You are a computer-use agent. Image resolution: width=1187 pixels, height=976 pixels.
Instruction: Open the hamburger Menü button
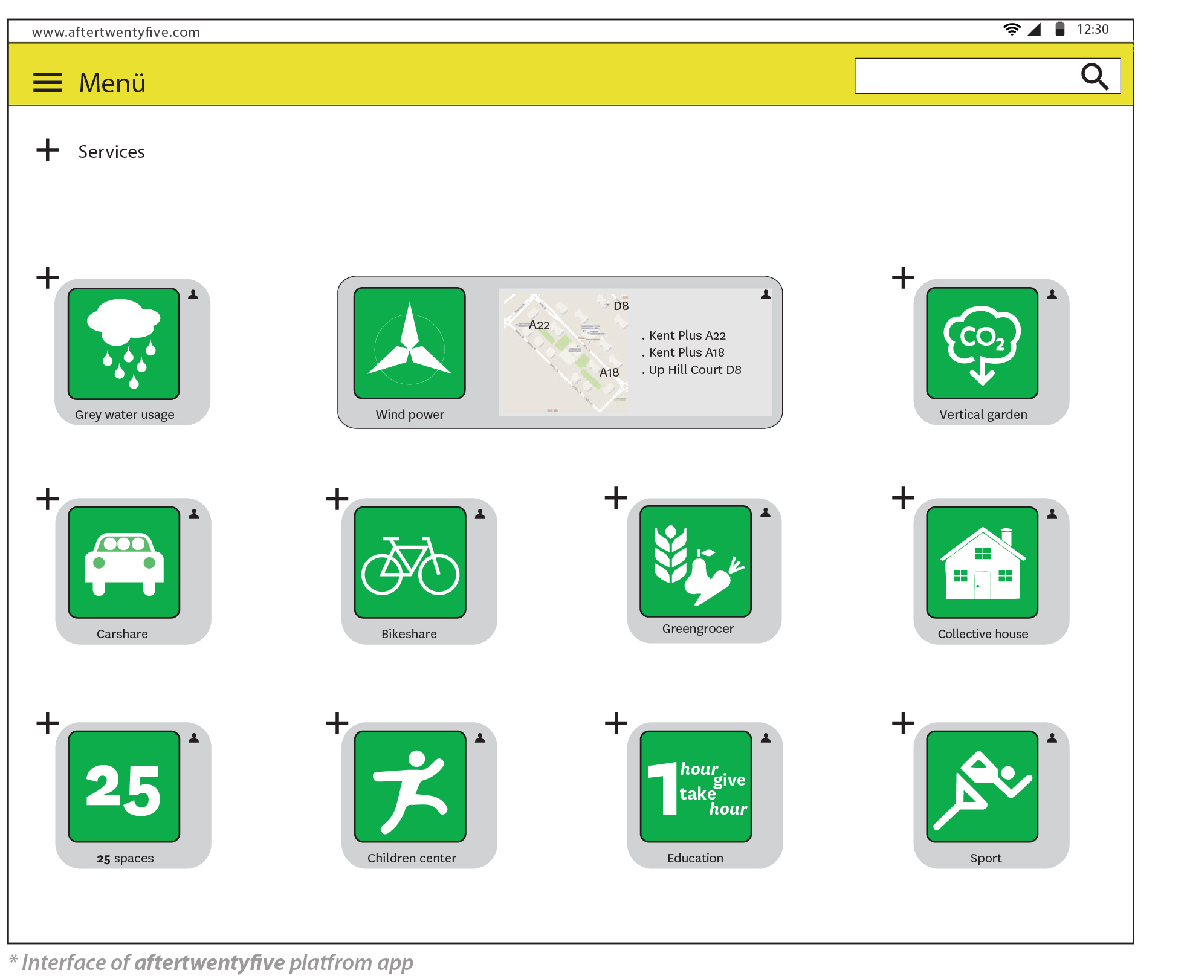pos(47,82)
